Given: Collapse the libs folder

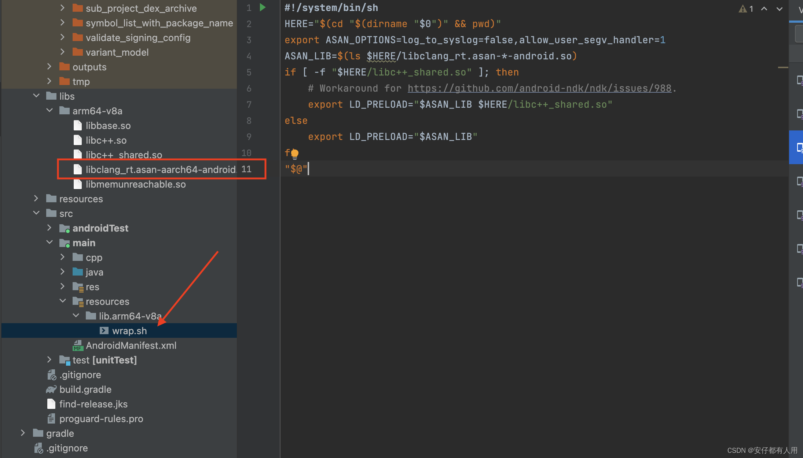Looking at the screenshot, I should (x=36, y=96).
